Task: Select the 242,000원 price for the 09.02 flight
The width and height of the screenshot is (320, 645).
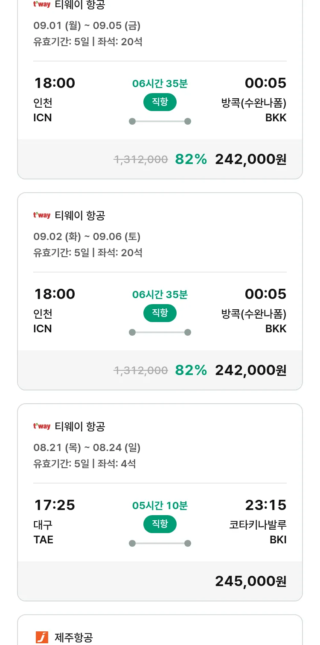Action: pos(250,370)
